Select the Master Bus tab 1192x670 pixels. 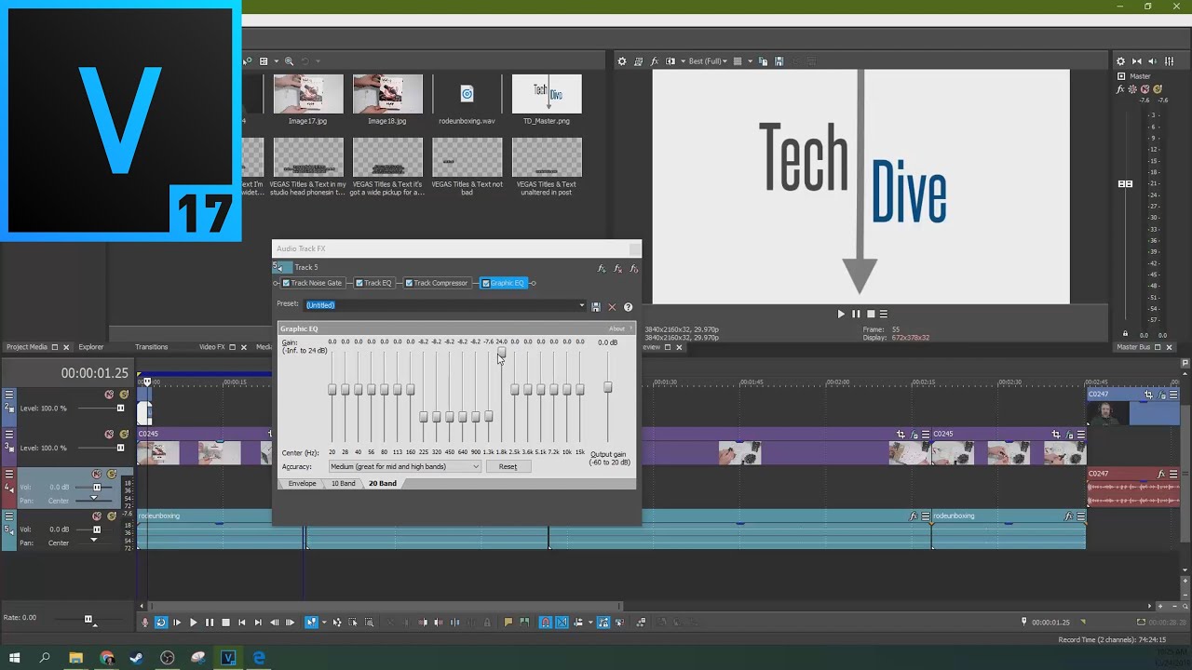[1133, 347]
